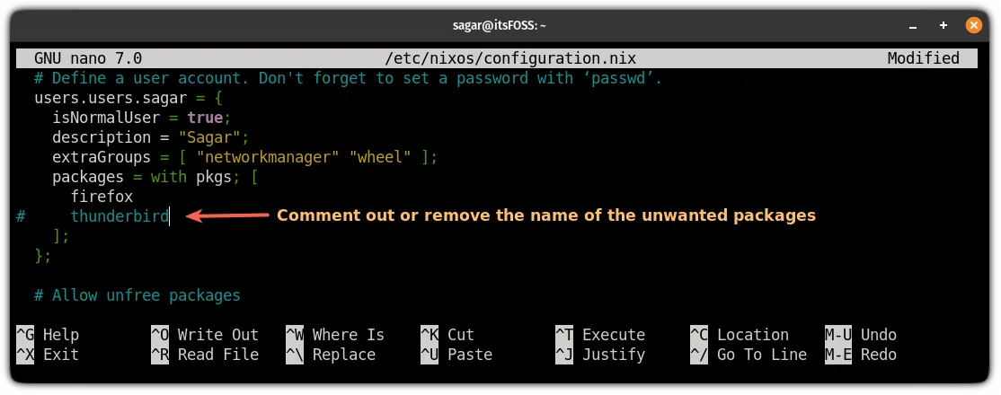Click the ^U Paste shortcut

[x=456, y=355]
